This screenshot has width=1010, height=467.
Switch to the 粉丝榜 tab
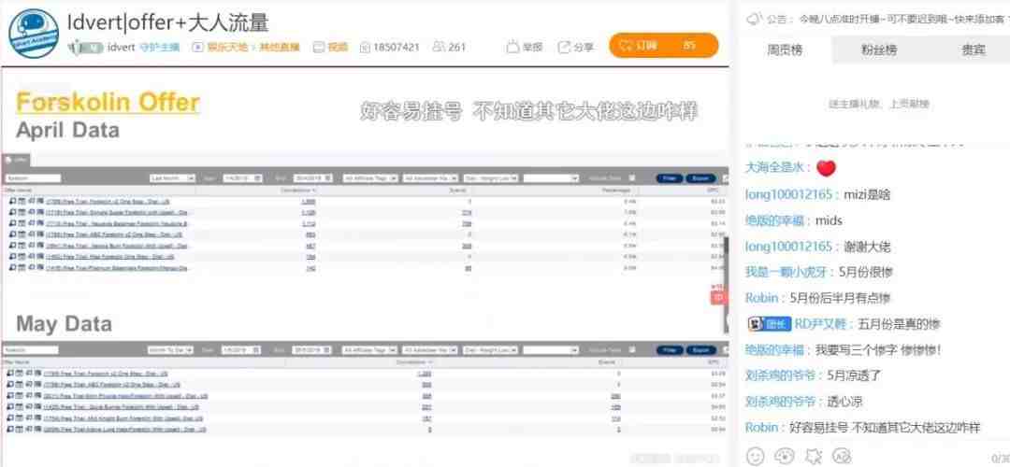878,50
